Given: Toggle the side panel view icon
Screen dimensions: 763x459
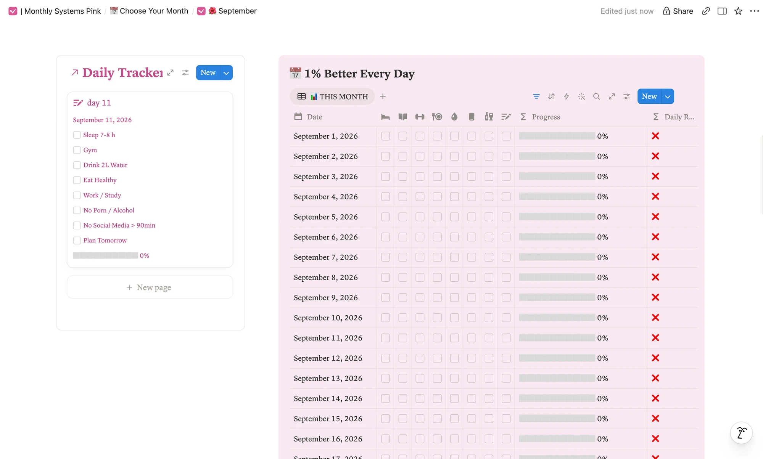Looking at the screenshot, I should click(x=722, y=11).
